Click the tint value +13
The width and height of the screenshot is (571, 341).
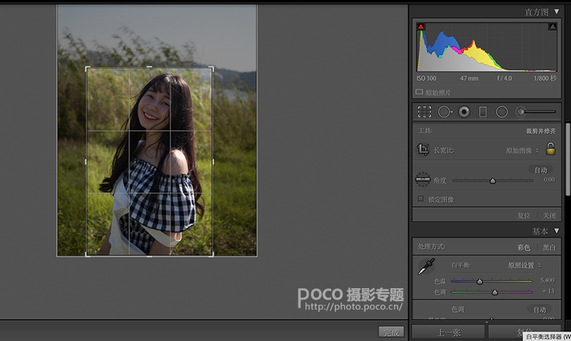click(x=548, y=291)
